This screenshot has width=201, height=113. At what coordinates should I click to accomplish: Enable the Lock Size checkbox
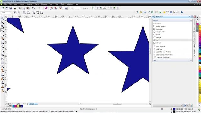[x=155, y=49]
